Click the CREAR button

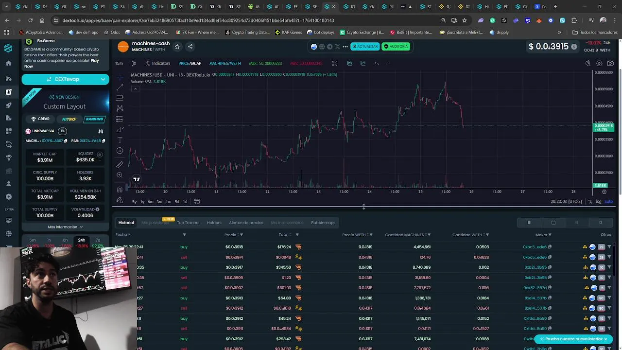pos(40,119)
